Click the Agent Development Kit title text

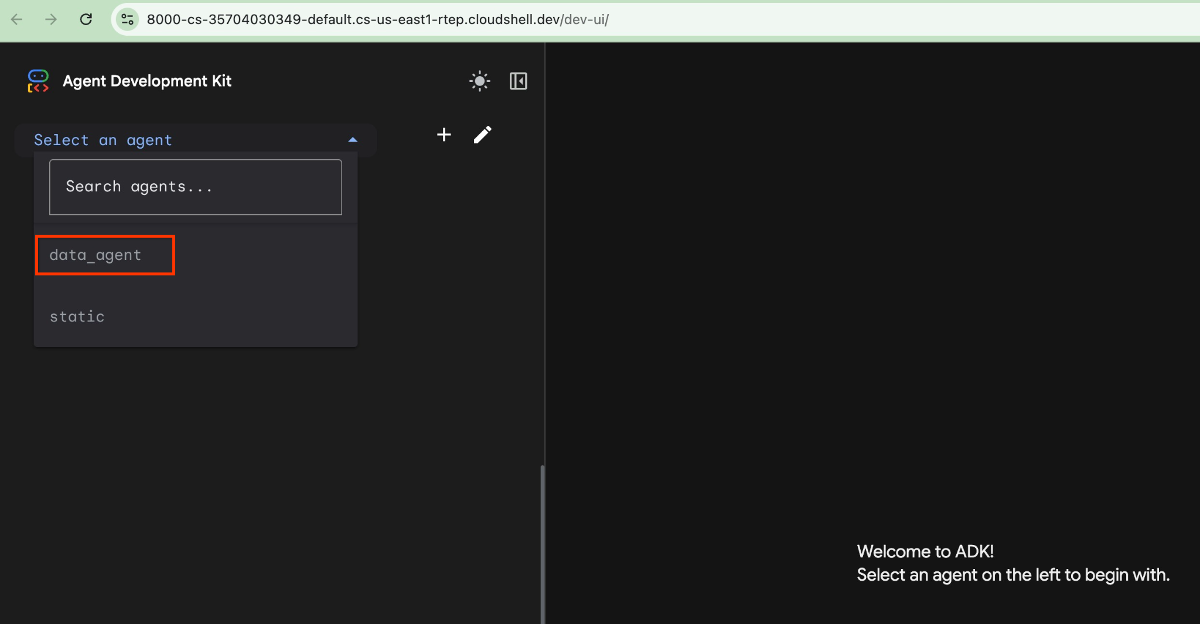pyautogui.click(x=147, y=81)
